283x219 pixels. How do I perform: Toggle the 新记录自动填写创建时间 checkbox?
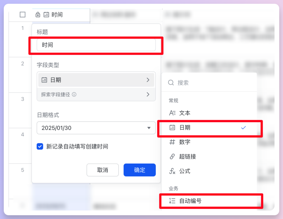click(40, 146)
